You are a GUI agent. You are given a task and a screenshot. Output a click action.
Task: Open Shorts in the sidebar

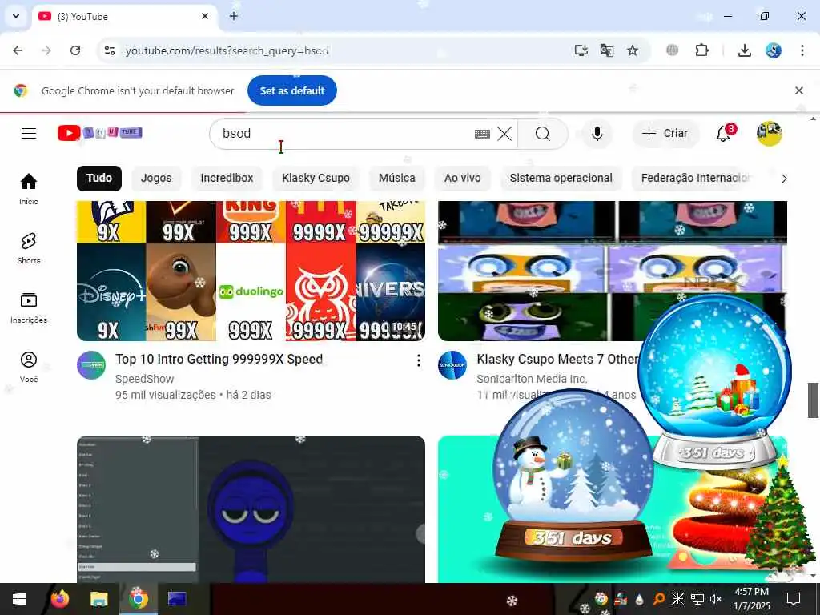[x=29, y=248]
